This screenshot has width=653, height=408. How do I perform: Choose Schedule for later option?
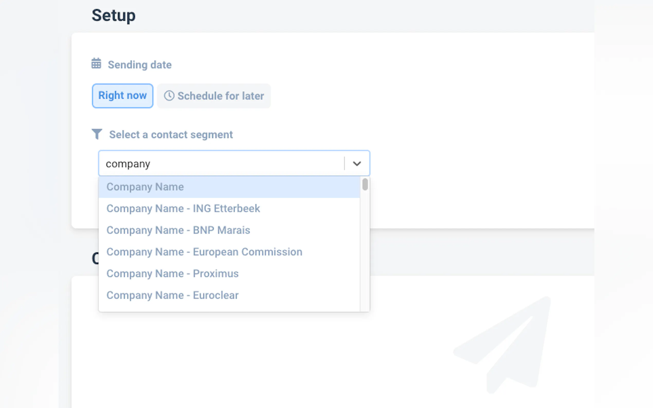click(214, 96)
